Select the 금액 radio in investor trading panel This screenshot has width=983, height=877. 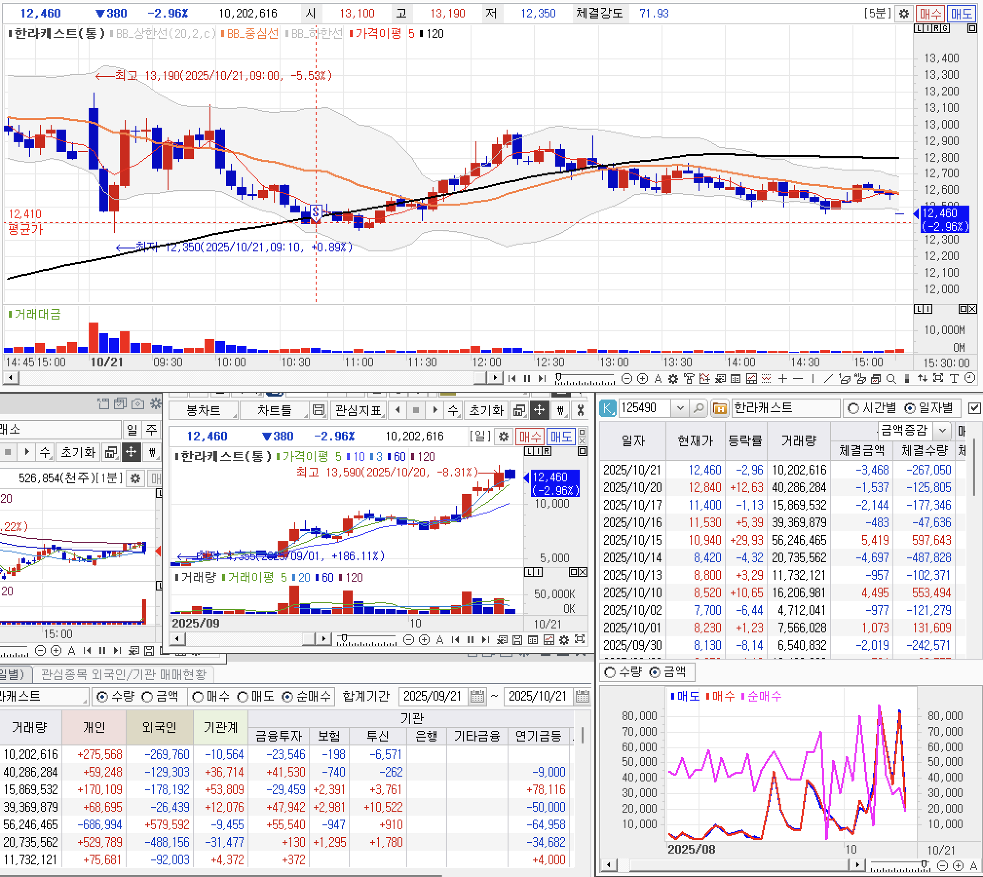click(148, 697)
